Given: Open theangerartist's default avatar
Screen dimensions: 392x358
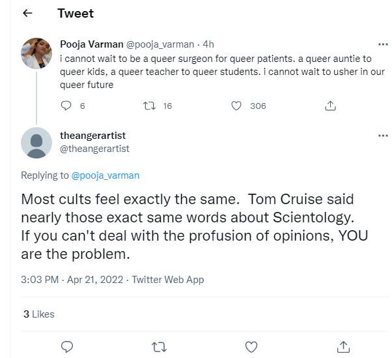Looking at the screenshot, I should pyautogui.click(x=36, y=142).
